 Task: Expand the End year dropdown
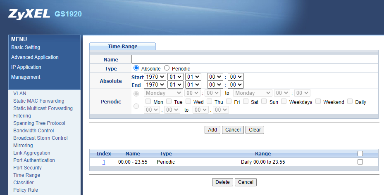(155, 85)
